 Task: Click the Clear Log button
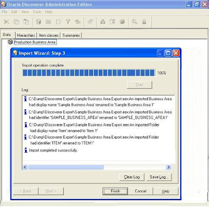click(132, 177)
